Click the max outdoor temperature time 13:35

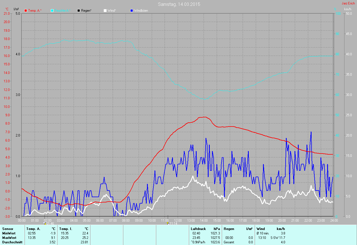click(x=32, y=237)
